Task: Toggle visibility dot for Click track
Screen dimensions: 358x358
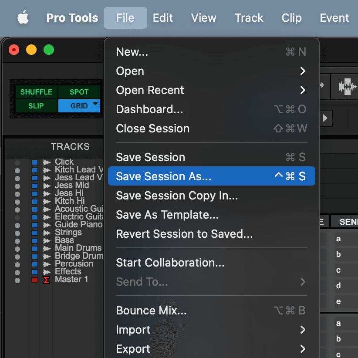Action: tap(17, 163)
